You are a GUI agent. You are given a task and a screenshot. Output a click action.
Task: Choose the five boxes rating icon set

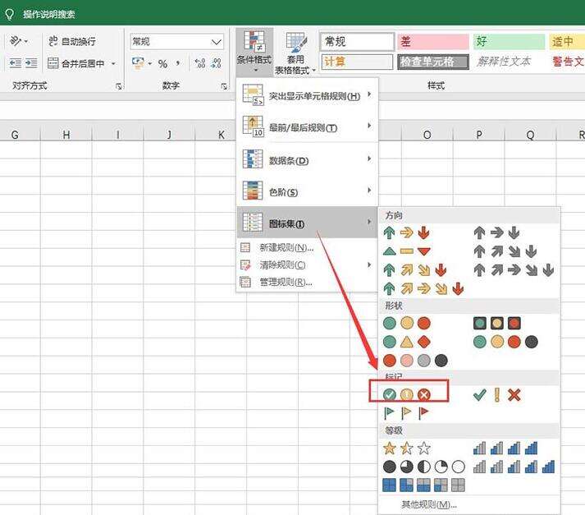coord(423,485)
